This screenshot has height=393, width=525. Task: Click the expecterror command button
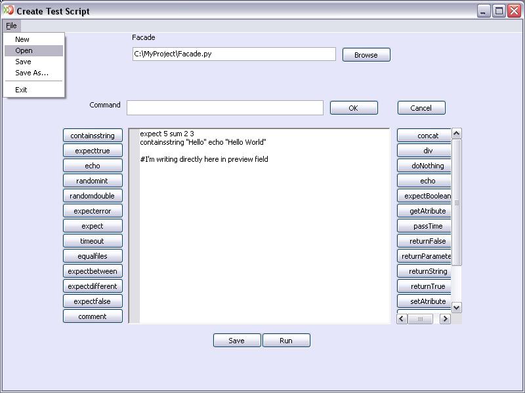click(93, 211)
